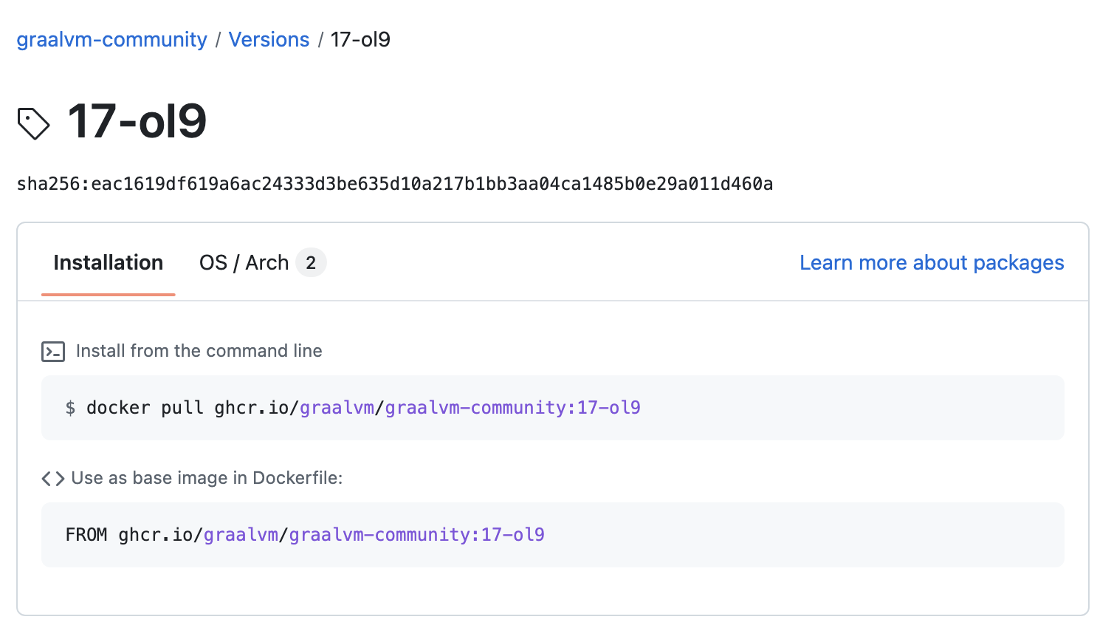Viewport: 1097px width, 625px height.
Task: Open the graalvm-community breadcrumb link
Action: [x=111, y=39]
